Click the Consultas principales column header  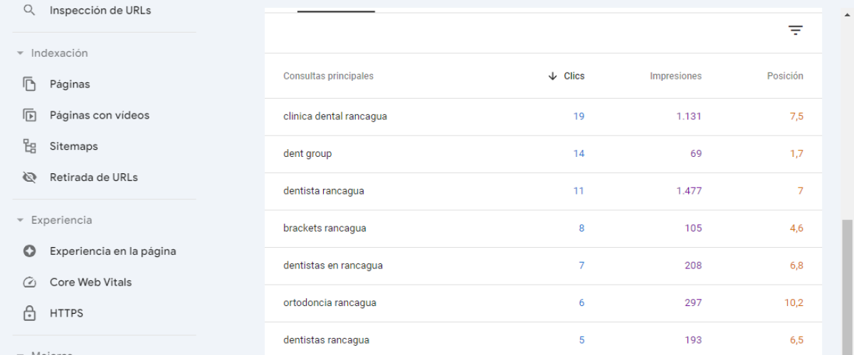[328, 76]
